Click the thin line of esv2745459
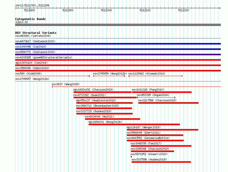This screenshot has width=228, height=172. (x=109, y=76)
